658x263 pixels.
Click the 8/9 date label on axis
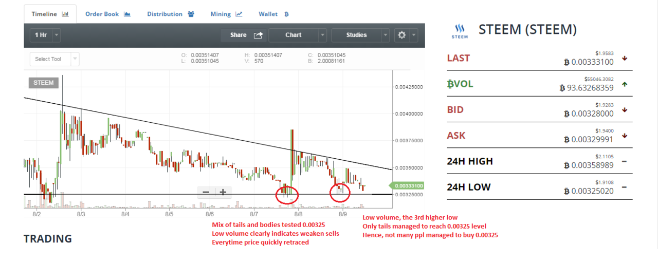coord(344,214)
